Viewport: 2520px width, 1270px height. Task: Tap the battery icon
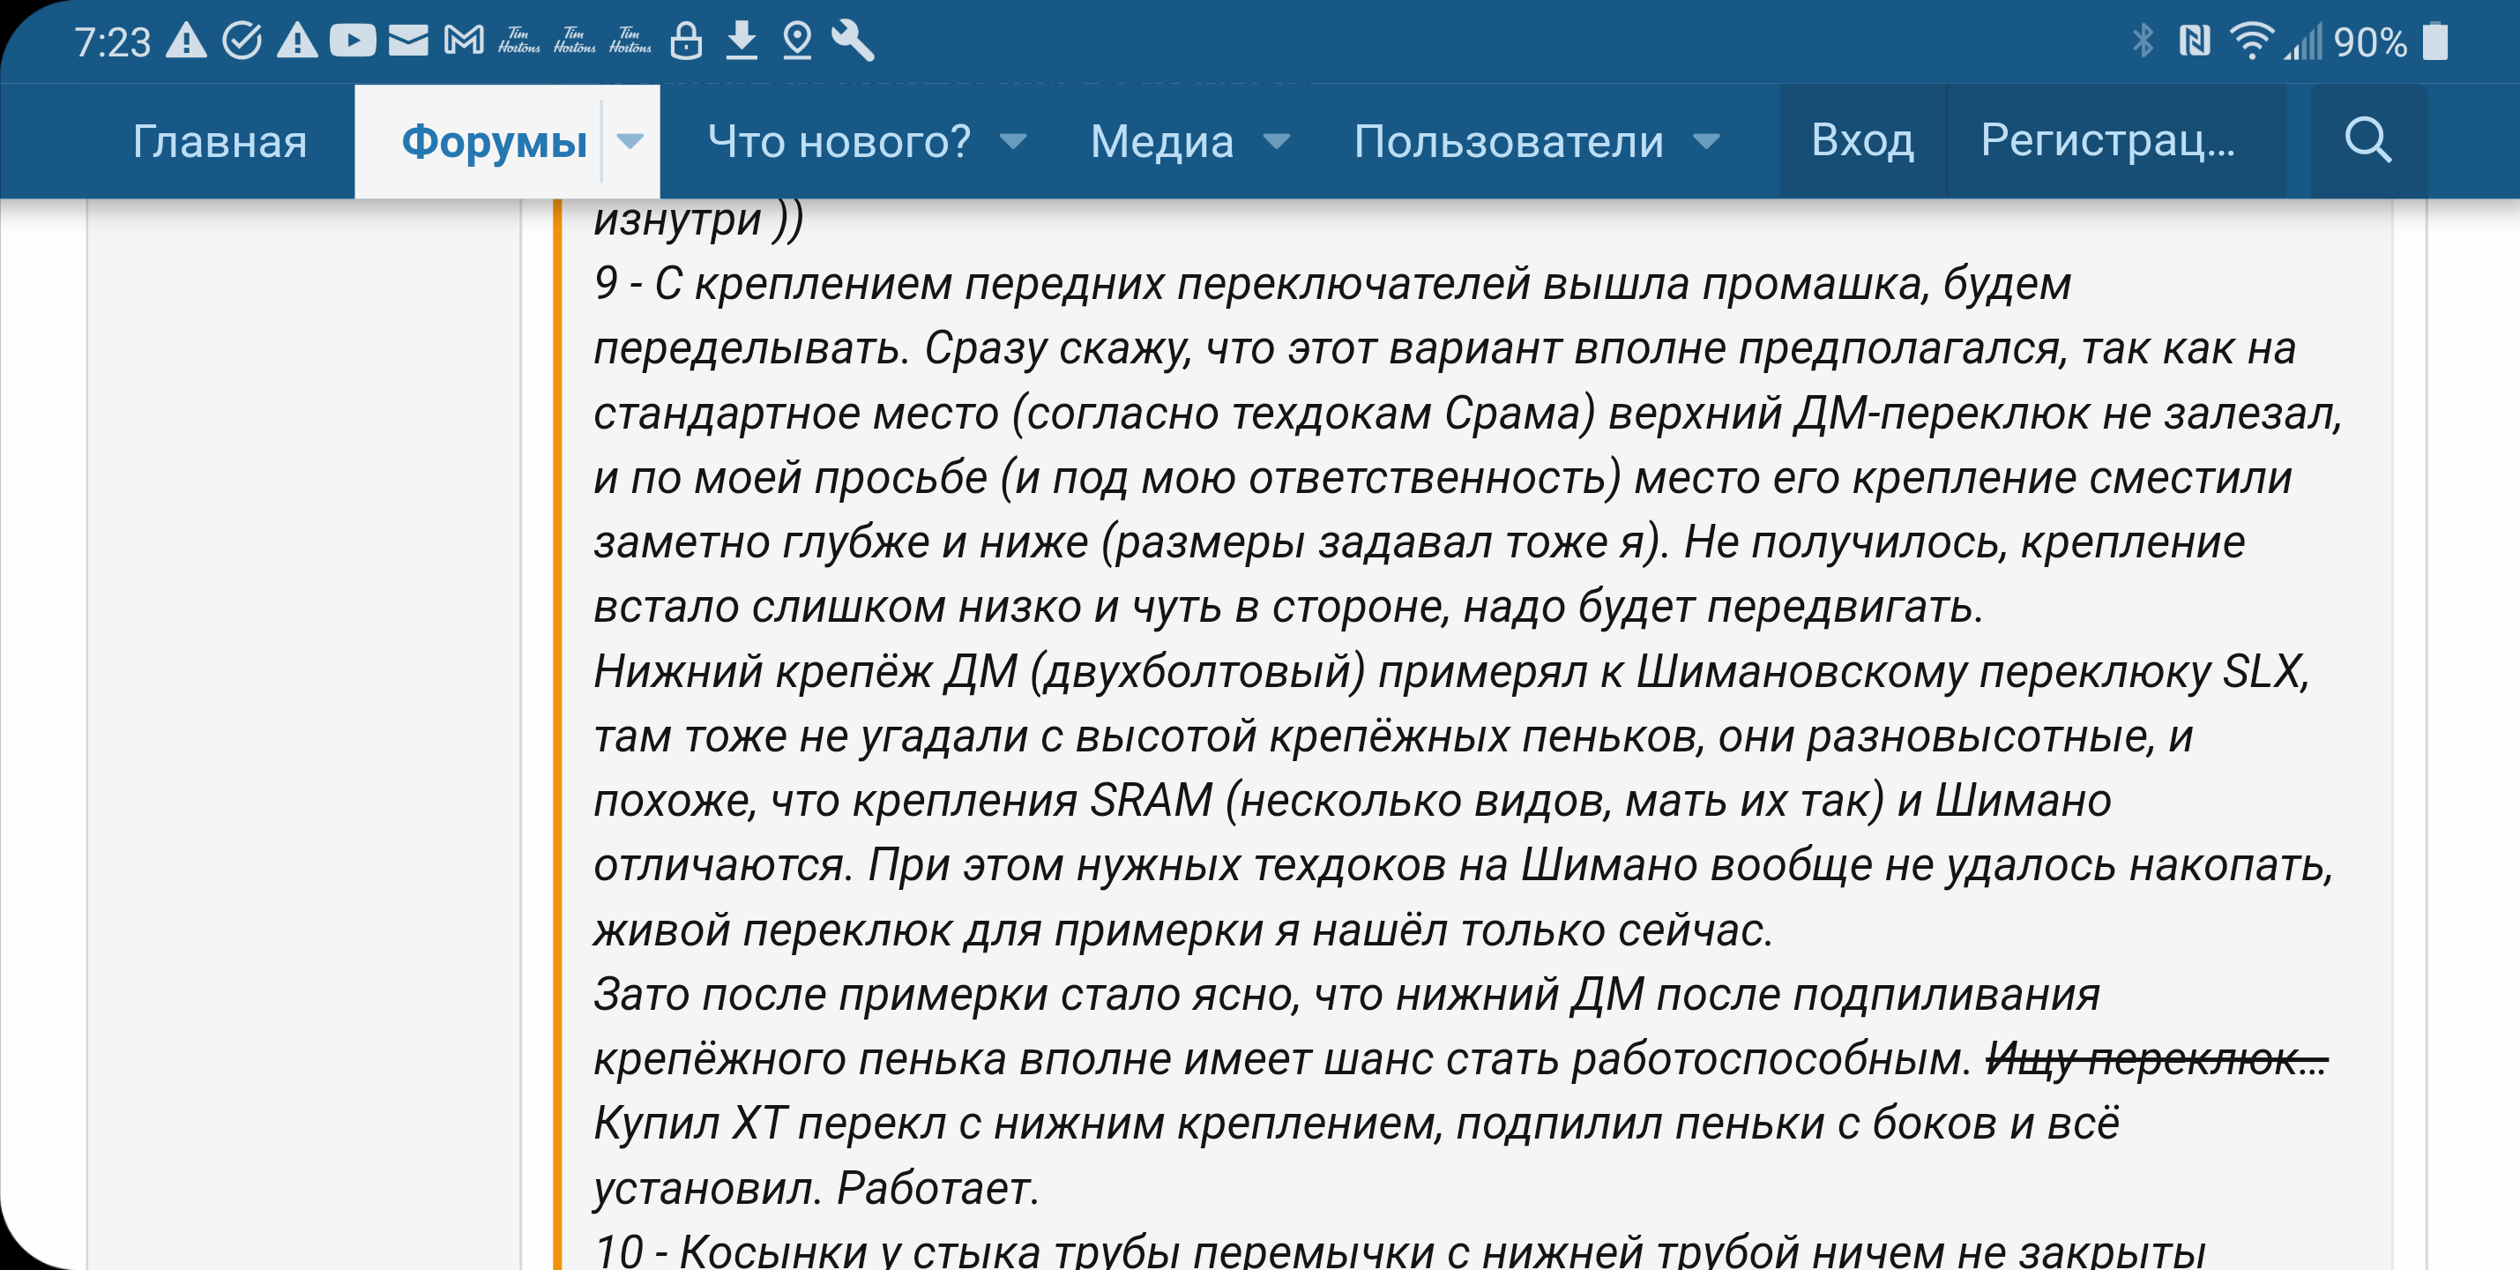click(x=2434, y=41)
